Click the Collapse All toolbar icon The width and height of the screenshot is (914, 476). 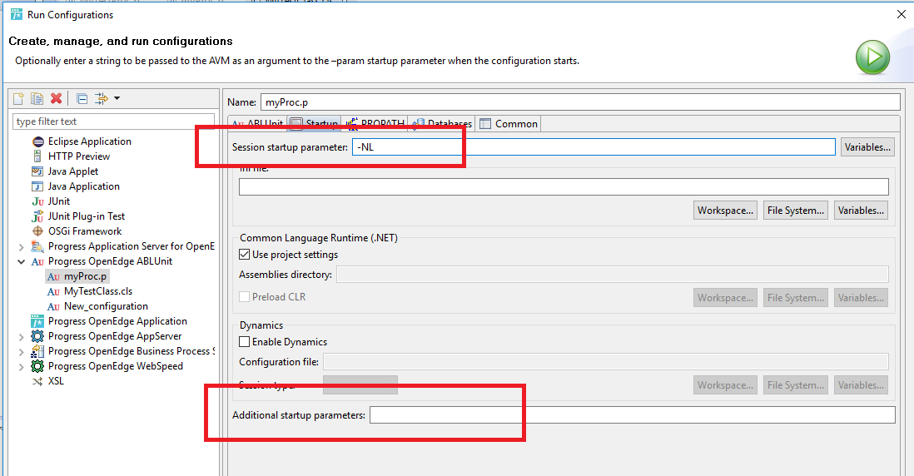pyautogui.click(x=82, y=98)
